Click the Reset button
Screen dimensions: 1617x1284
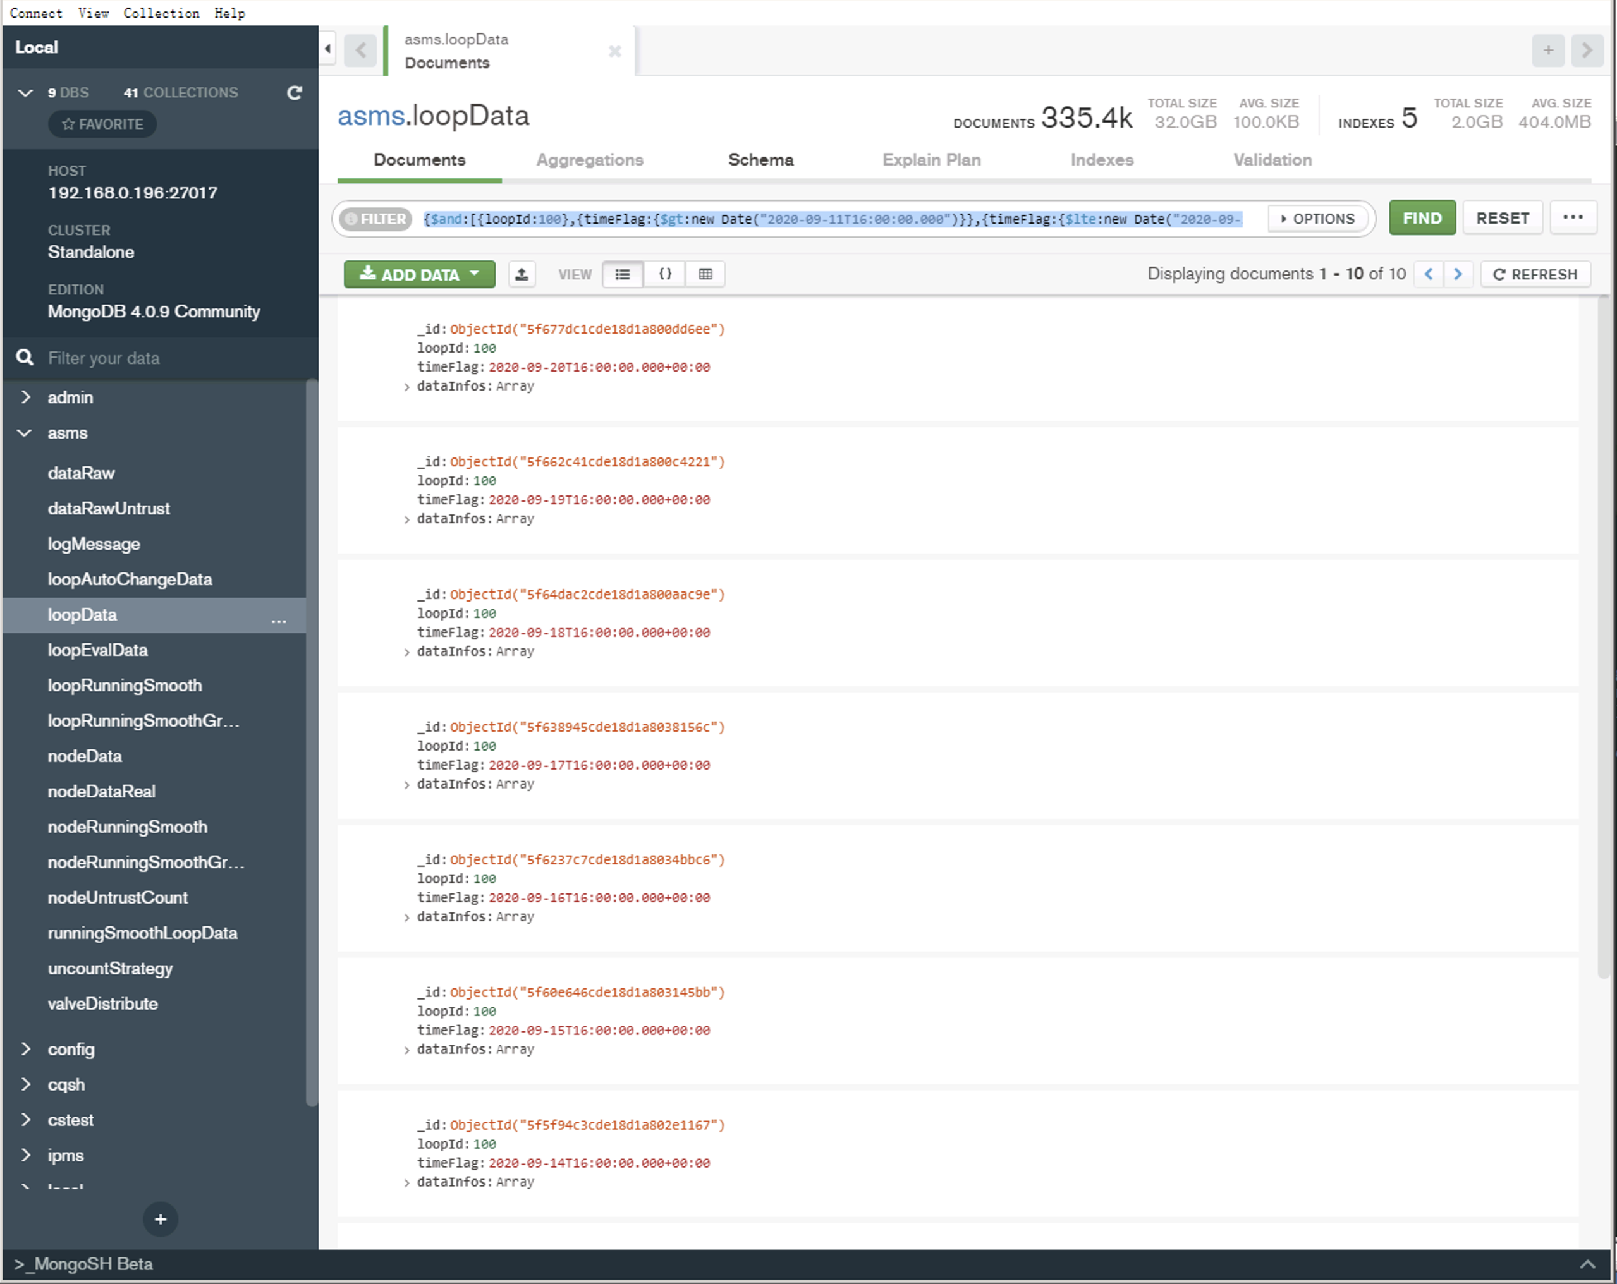[1502, 218]
